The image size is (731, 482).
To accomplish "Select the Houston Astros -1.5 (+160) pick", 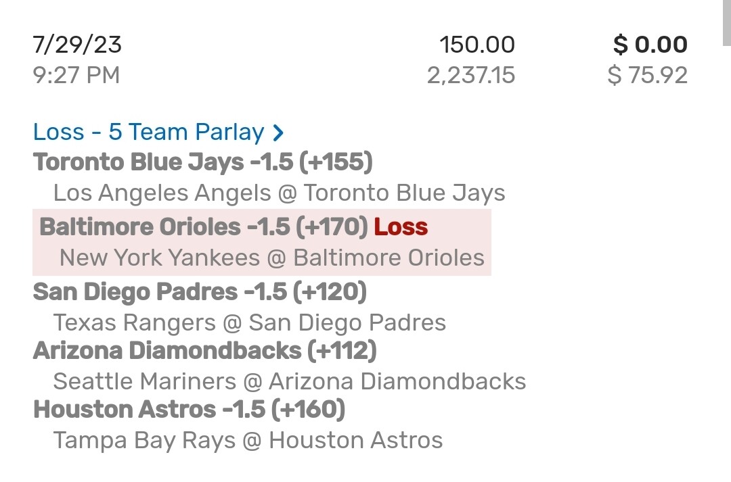I will (189, 410).
